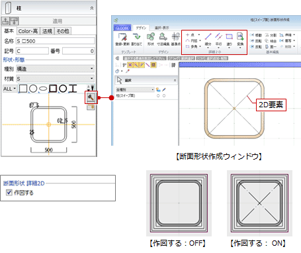
Task: Open the 形状 shape tool in ribbon
Action: [151, 39]
